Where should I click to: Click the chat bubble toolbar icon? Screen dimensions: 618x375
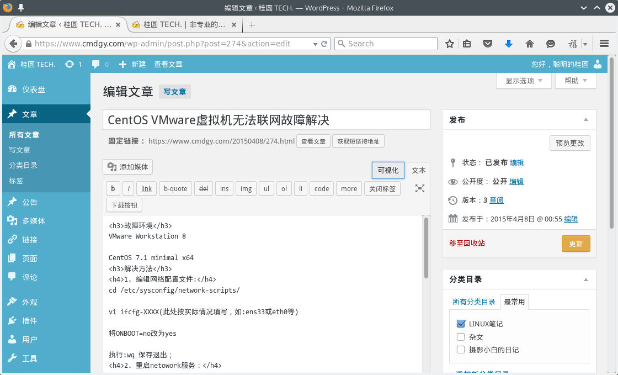tap(551, 44)
